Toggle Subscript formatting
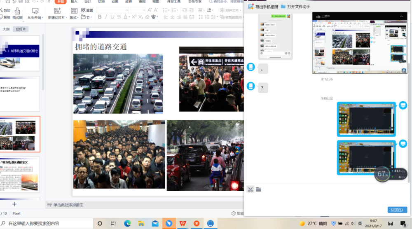The image size is (412, 229). (x=140, y=17)
